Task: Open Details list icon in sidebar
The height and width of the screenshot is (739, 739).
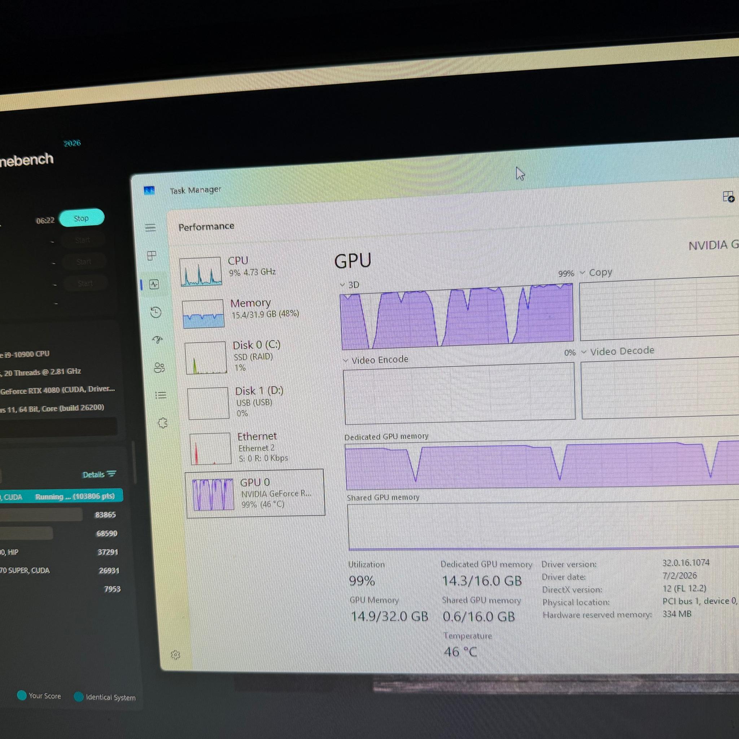Action: pos(161,395)
